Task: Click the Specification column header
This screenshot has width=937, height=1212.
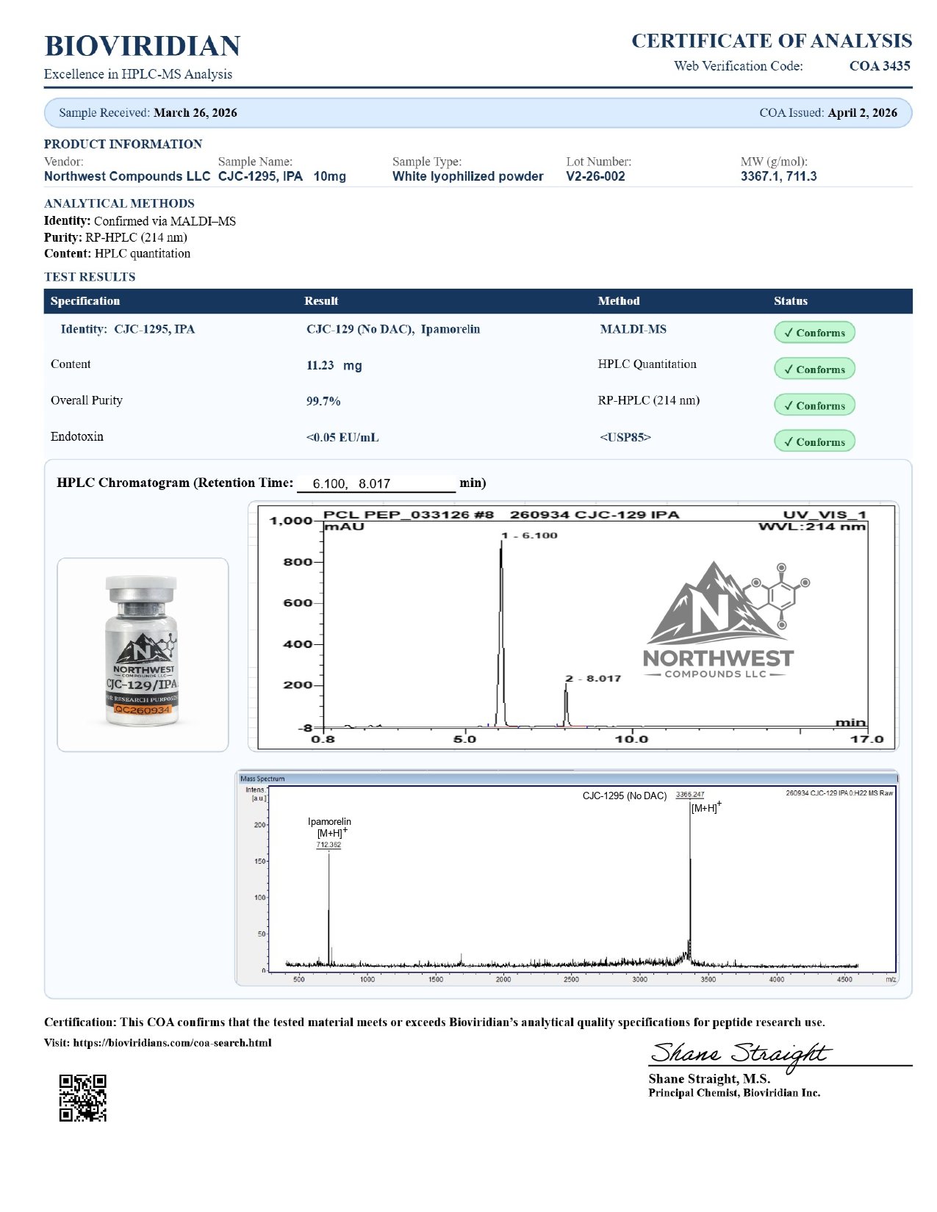Action: 85,301
